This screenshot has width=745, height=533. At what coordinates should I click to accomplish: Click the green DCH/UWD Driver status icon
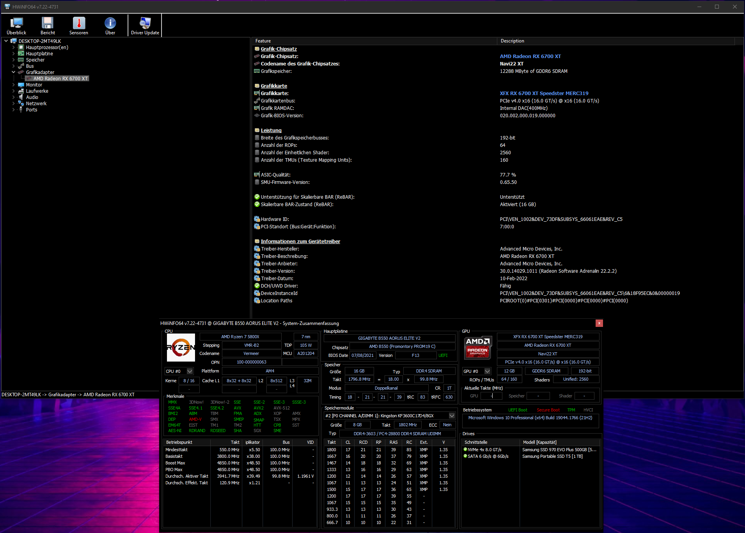257,286
